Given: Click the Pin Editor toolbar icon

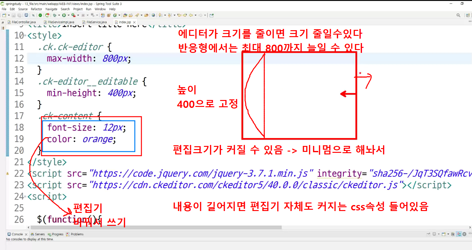Looking at the screenshot, I should (211, 15).
